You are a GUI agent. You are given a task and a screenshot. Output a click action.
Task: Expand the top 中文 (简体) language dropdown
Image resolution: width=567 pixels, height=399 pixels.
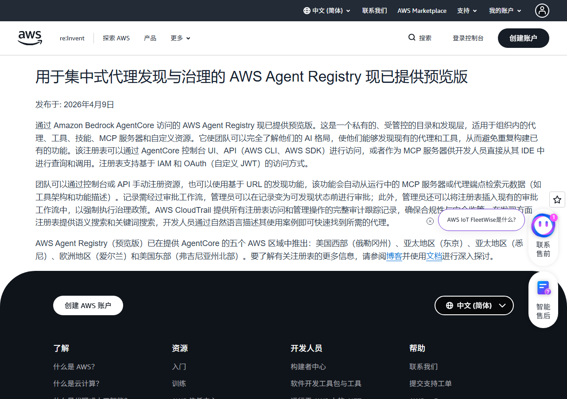click(327, 11)
